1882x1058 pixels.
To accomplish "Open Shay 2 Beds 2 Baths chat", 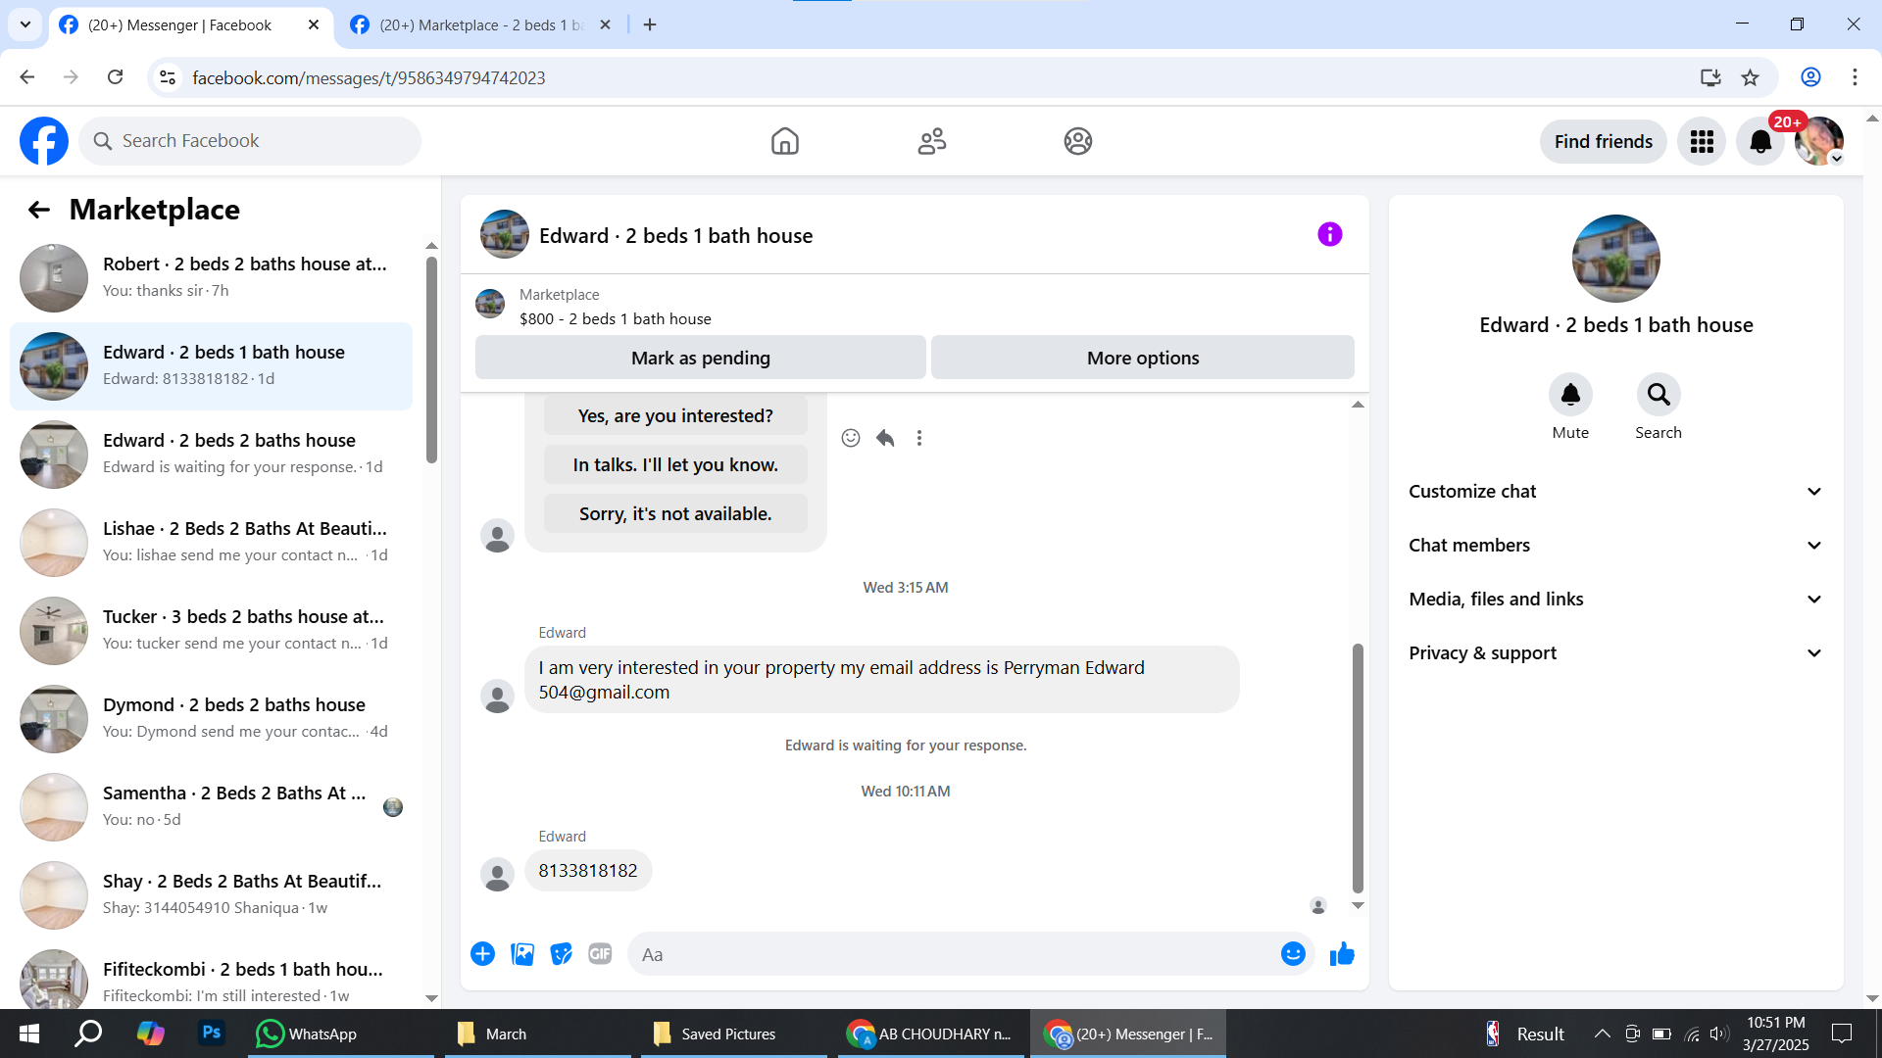I will 211,895.
